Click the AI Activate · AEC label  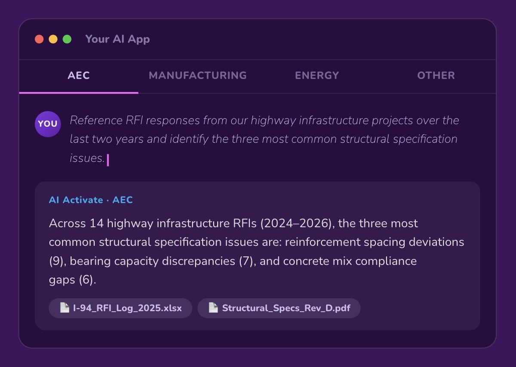[91, 200]
